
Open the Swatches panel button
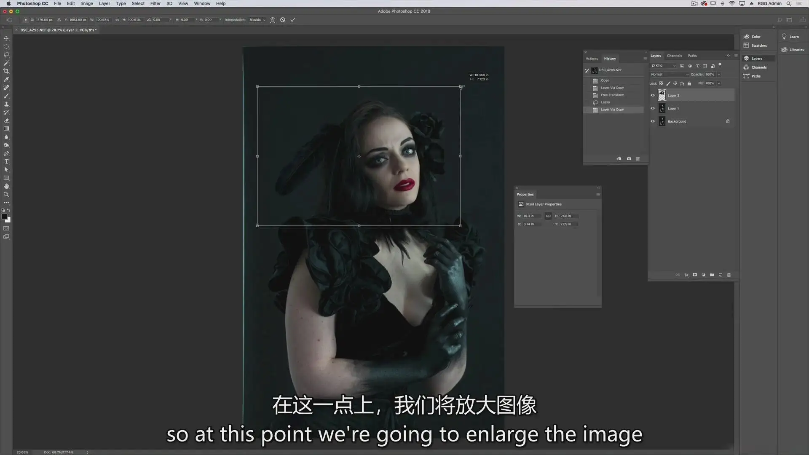click(x=755, y=45)
